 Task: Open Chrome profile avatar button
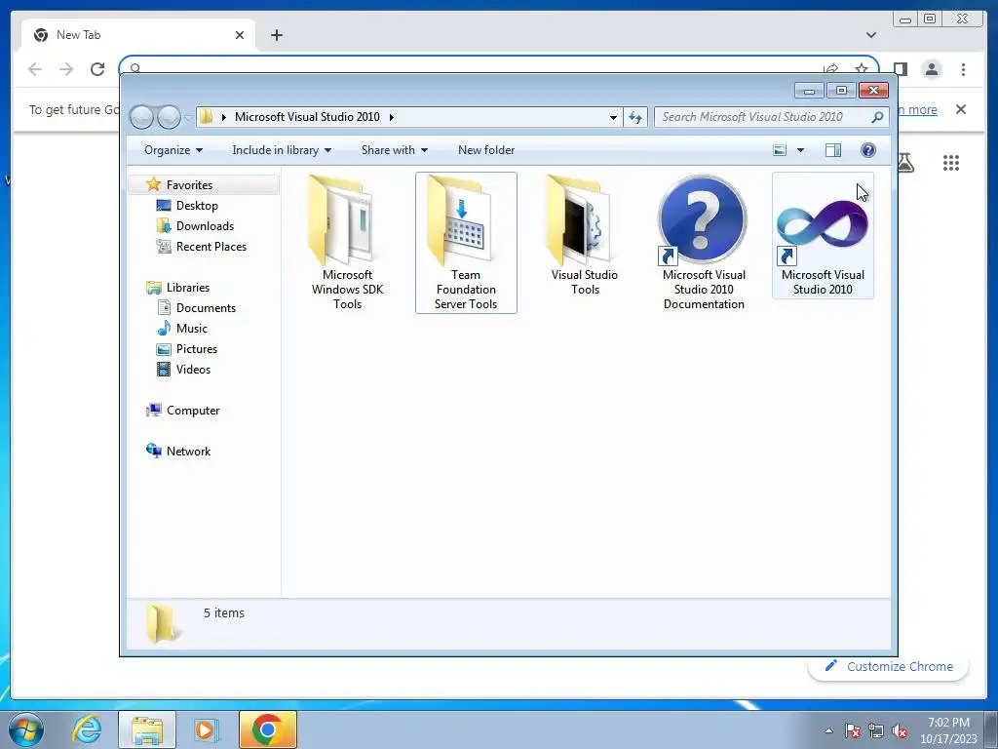pyautogui.click(x=932, y=69)
